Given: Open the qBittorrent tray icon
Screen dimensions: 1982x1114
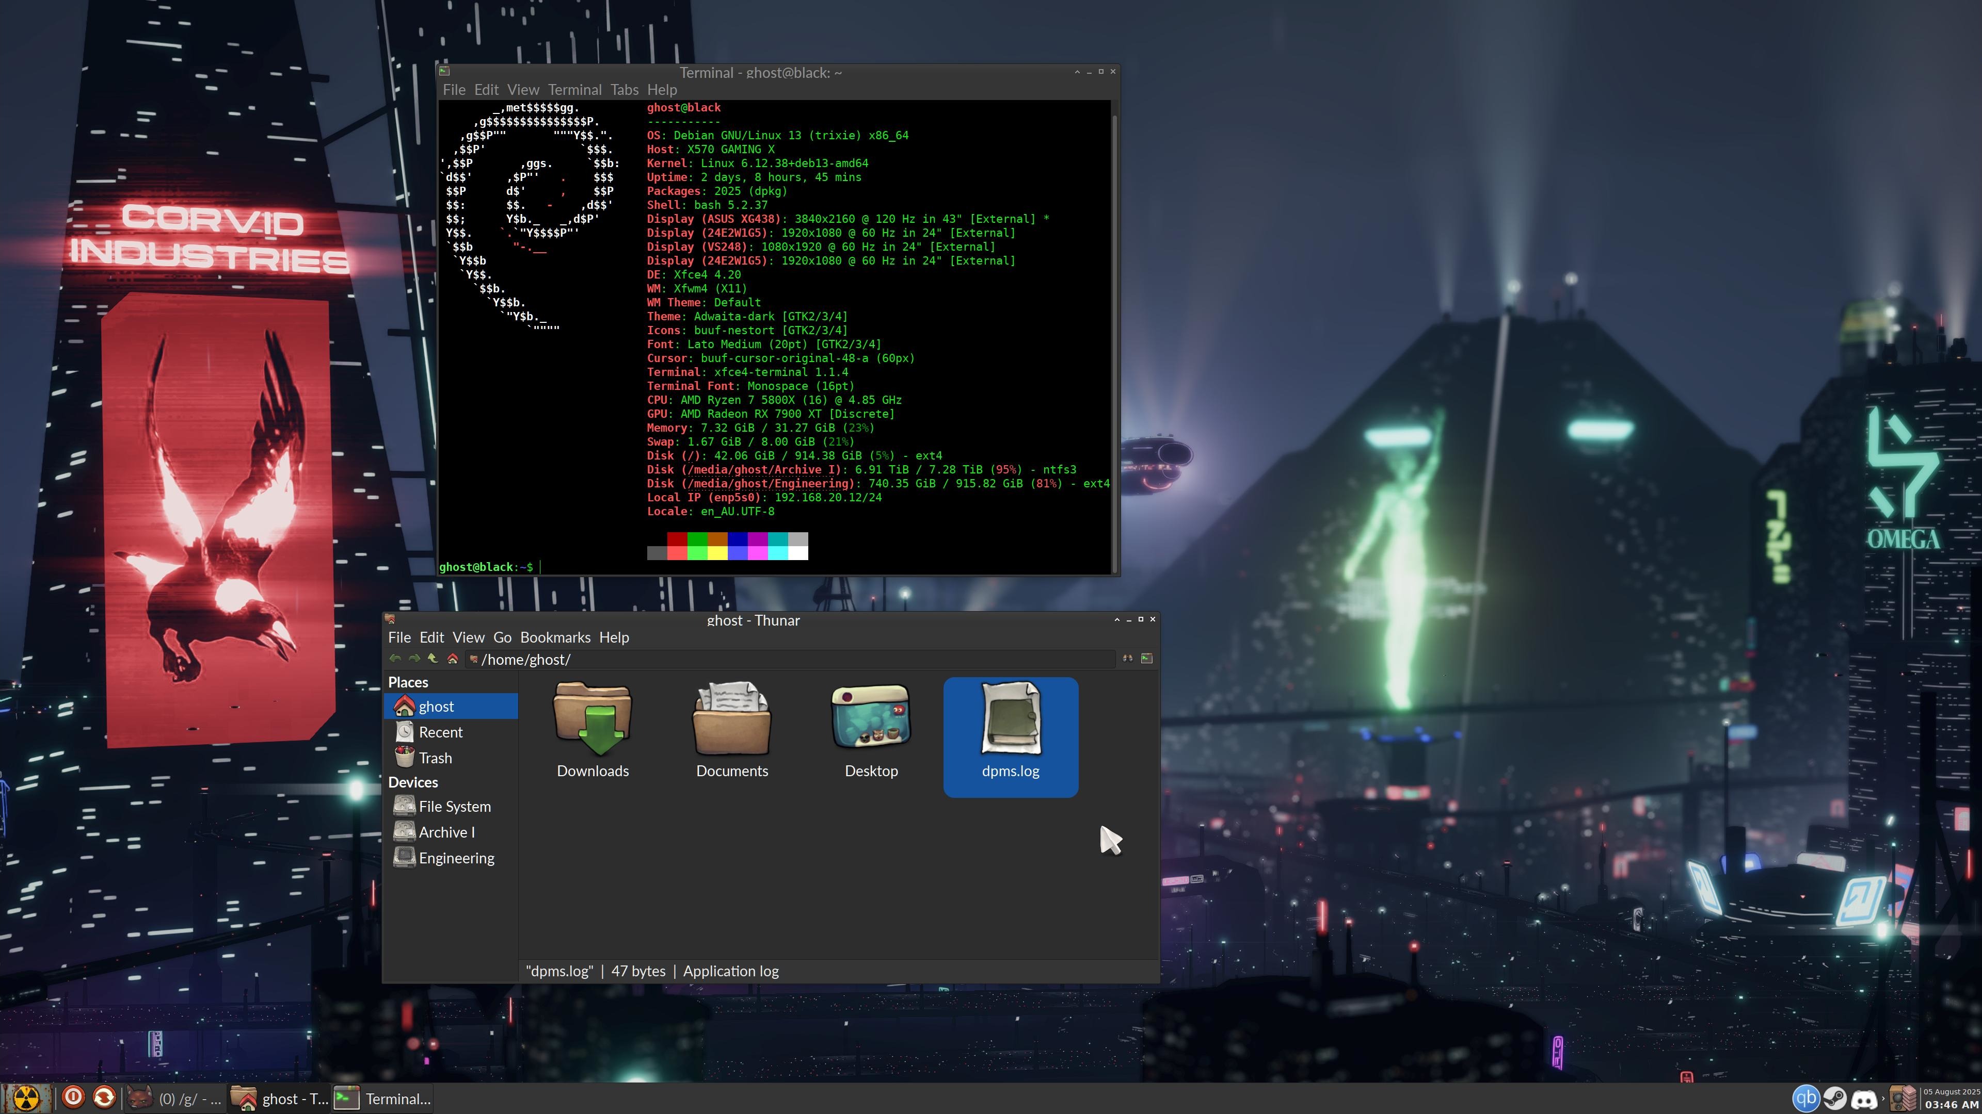Looking at the screenshot, I should pos(1806,1099).
